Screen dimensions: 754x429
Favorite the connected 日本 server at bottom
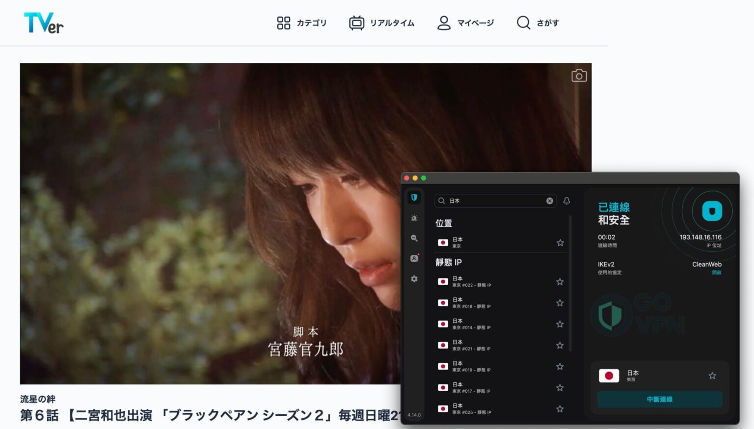coord(712,375)
